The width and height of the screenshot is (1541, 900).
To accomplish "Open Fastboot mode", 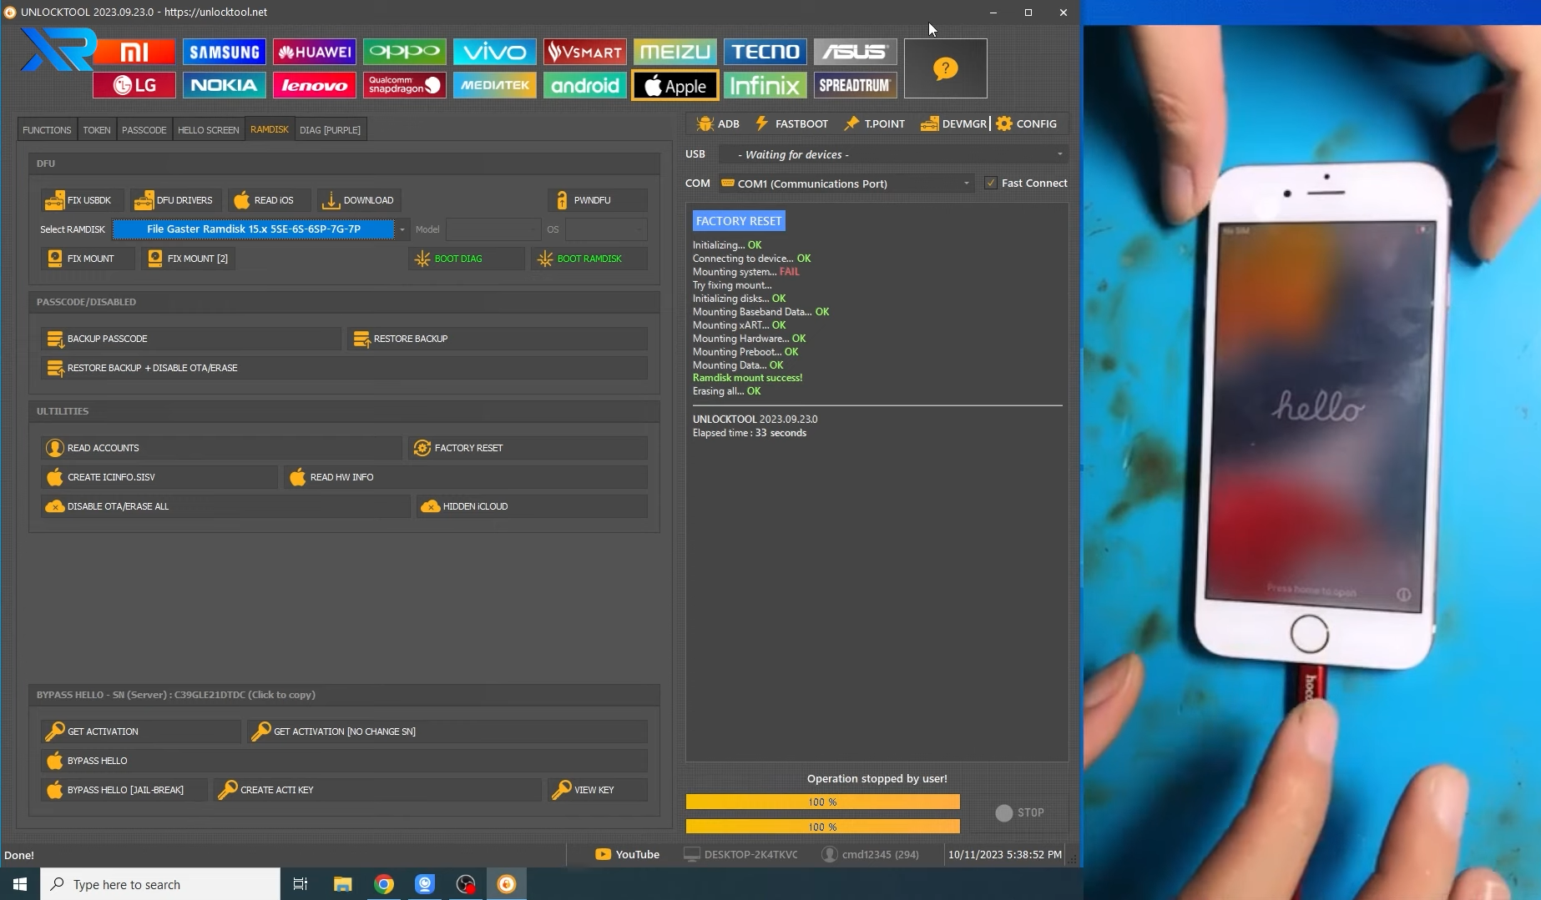I will click(791, 123).
